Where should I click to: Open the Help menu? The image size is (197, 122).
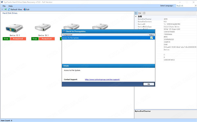pos(11,6)
